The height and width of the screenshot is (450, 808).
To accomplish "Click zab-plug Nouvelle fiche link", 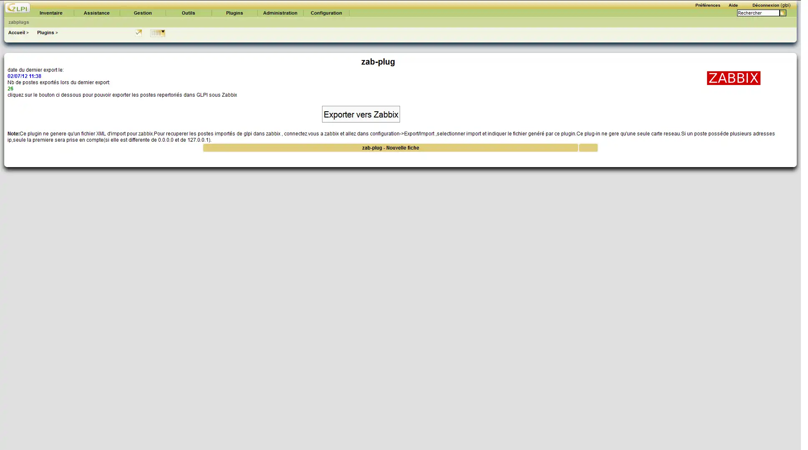I will (x=390, y=147).
